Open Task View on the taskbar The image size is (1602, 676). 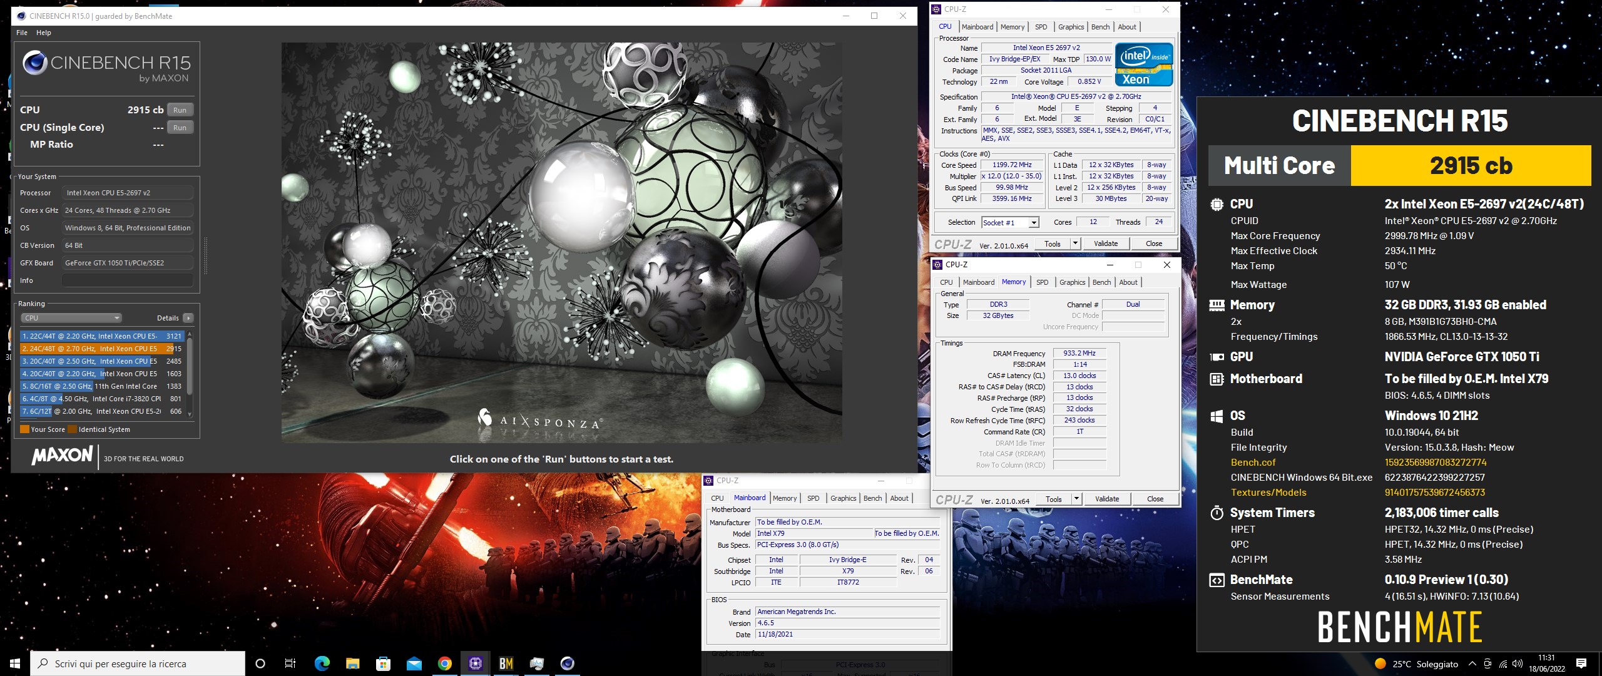[290, 663]
